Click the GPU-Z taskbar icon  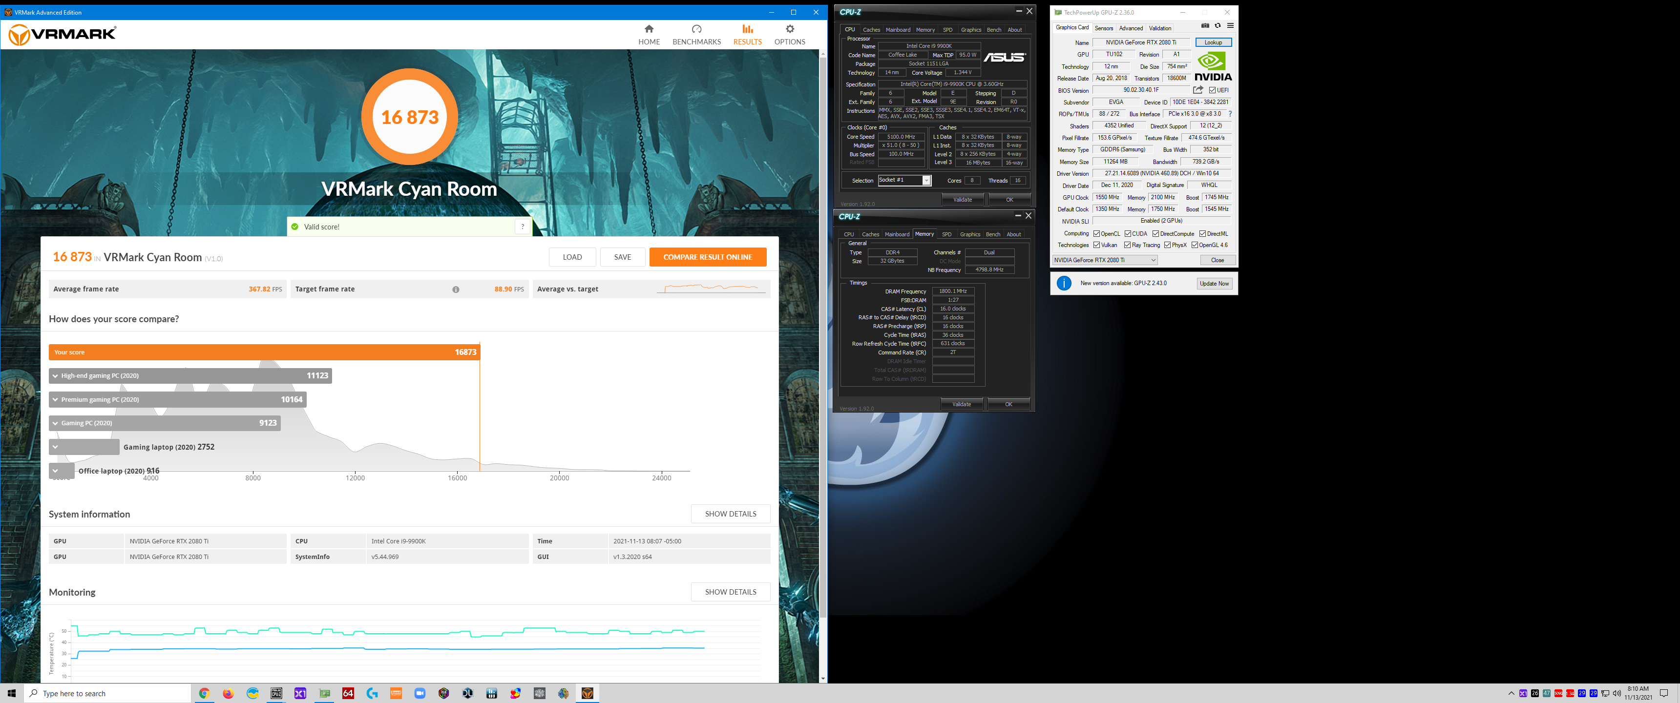(x=324, y=693)
